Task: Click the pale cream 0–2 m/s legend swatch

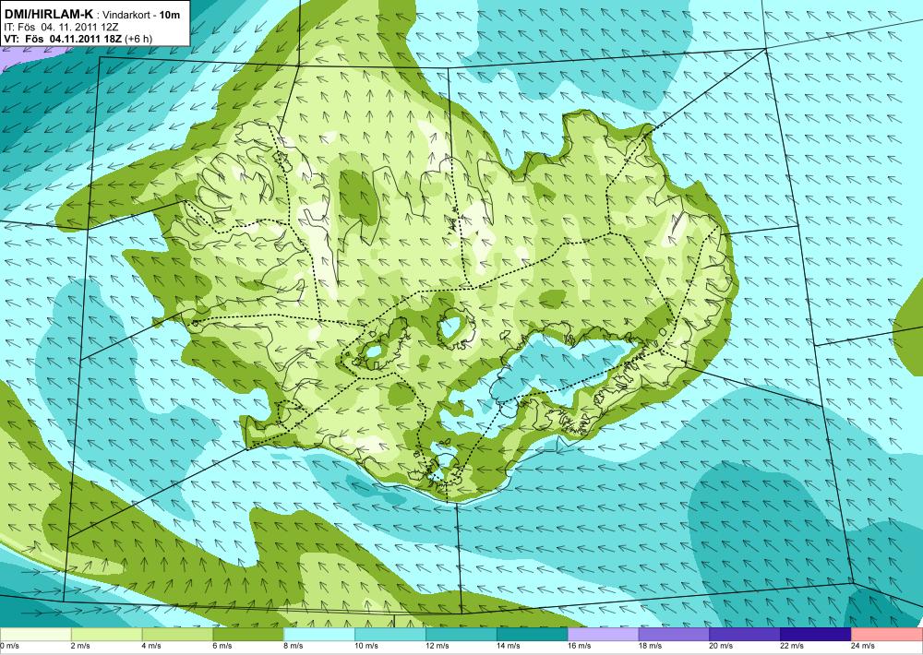Action: pos(35,635)
